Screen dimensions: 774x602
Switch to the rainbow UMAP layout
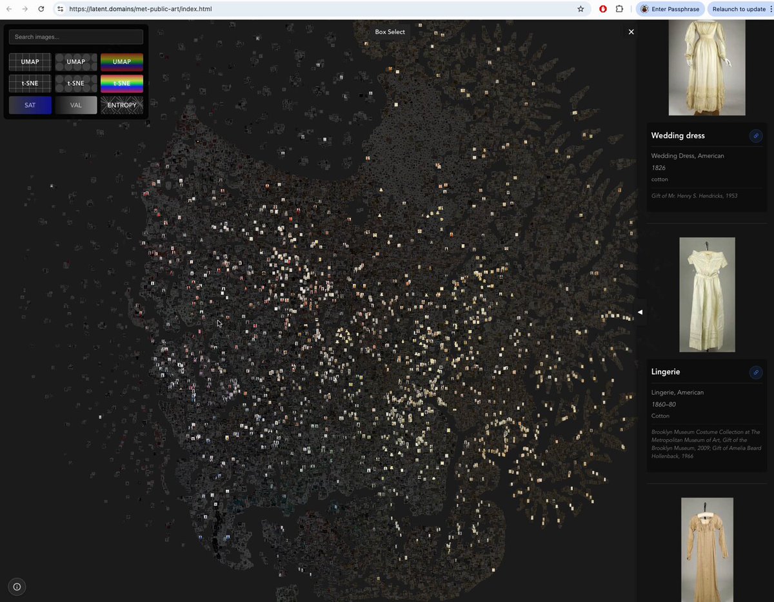tap(122, 62)
